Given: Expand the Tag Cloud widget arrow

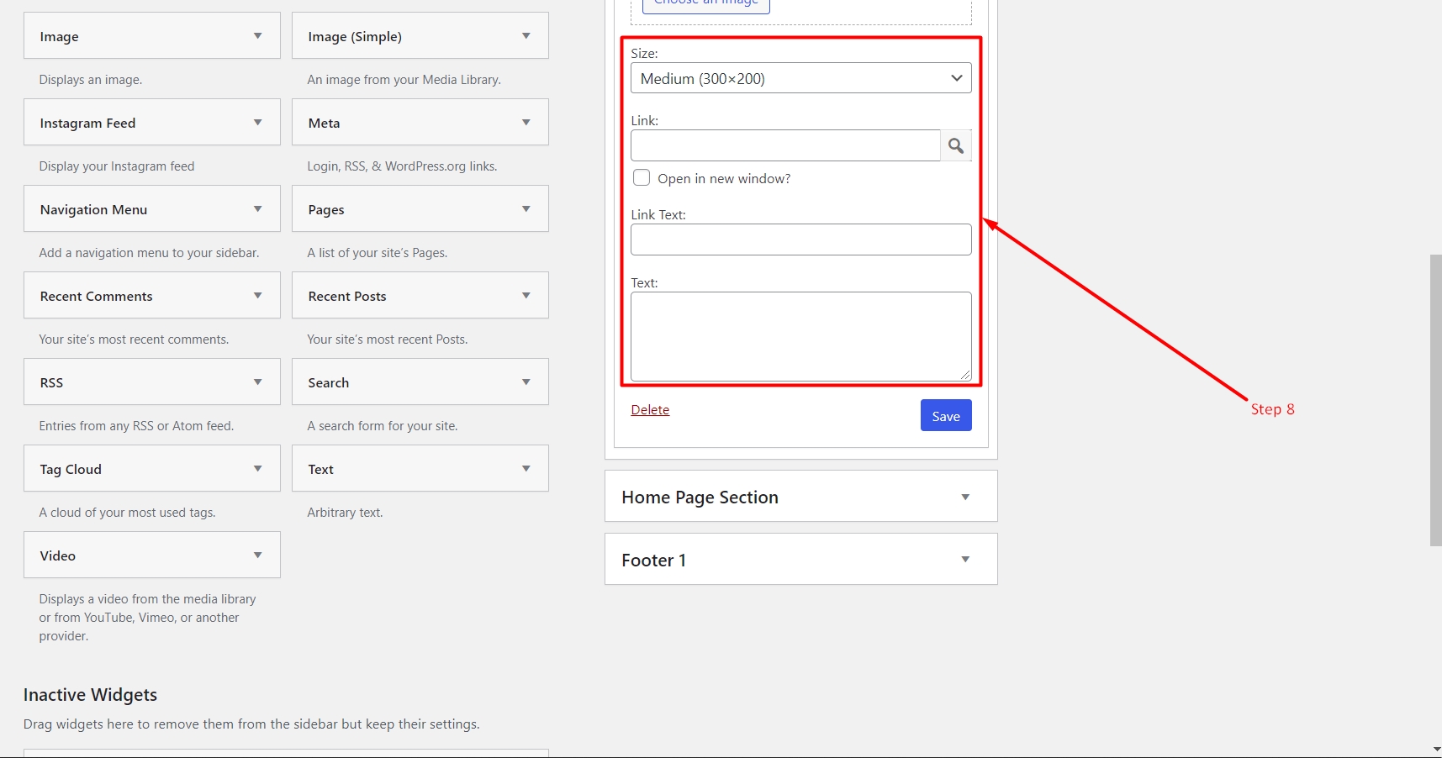Looking at the screenshot, I should (258, 469).
